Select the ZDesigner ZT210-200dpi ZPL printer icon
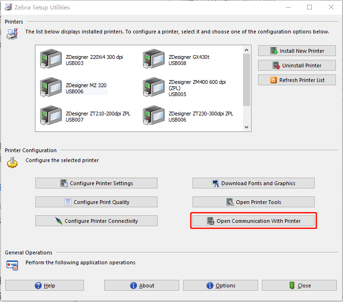Image resolution: width=343 pixels, height=302 pixels. (51, 115)
